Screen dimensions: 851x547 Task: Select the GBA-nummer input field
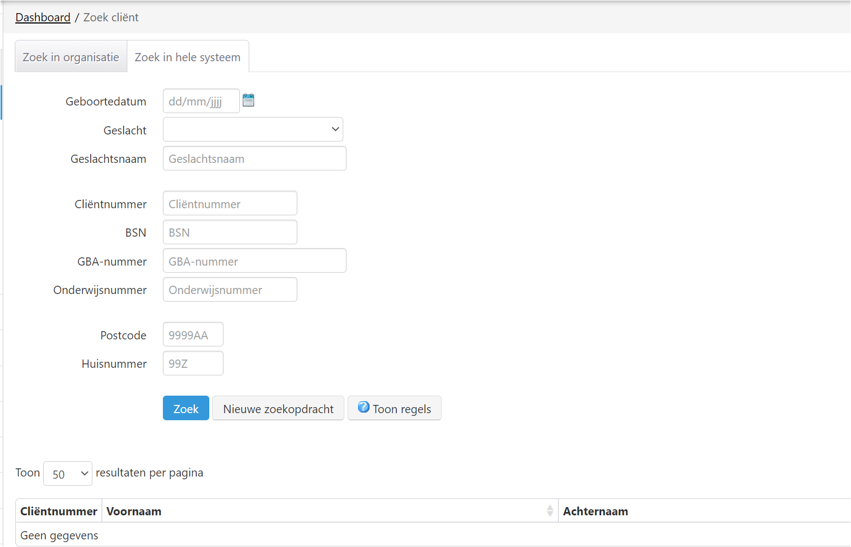coord(254,261)
